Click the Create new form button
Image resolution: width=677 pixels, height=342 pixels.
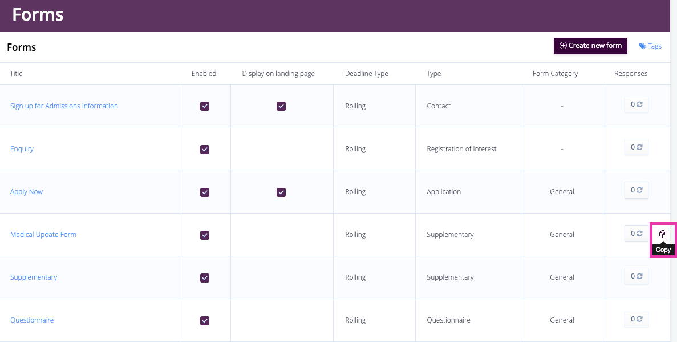590,46
